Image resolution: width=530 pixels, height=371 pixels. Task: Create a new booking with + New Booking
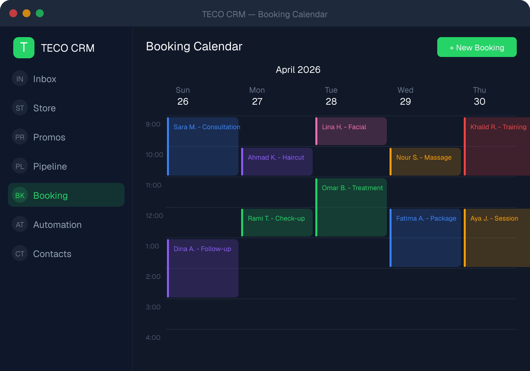click(477, 47)
